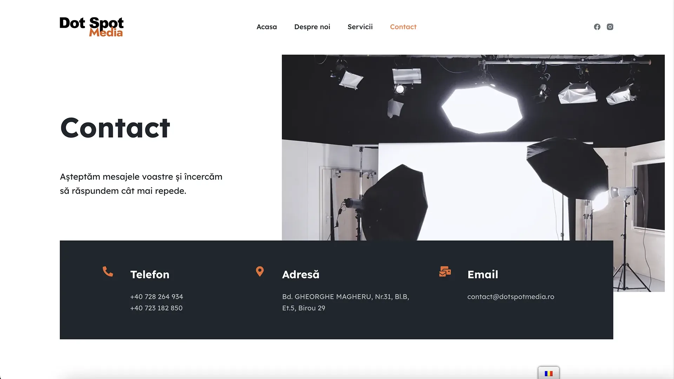Click the photo studio hero image
Viewport: 674px width, 379px height.
tap(473, 147)
